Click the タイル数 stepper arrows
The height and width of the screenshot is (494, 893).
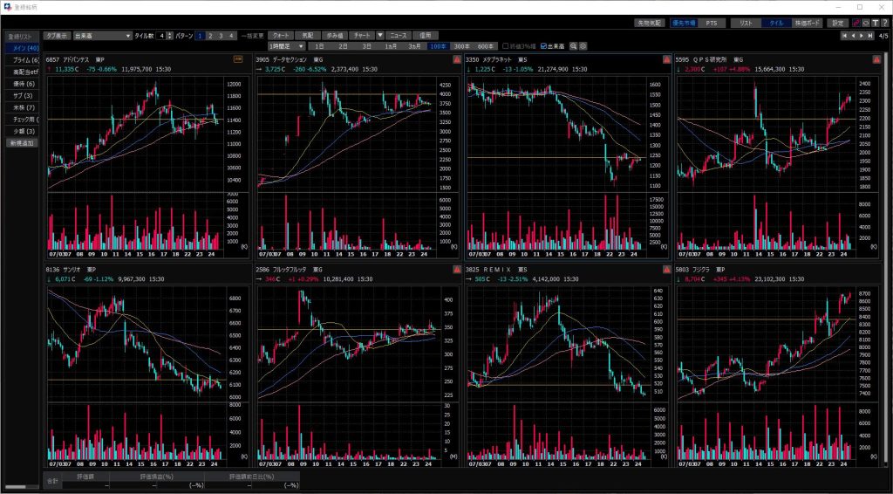pos(169,36)
